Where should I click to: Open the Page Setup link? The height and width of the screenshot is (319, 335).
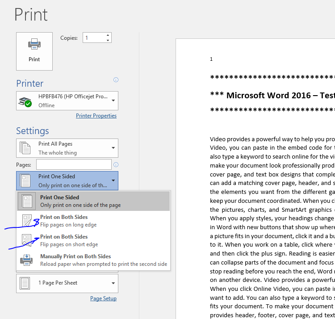tap(104, 298)
